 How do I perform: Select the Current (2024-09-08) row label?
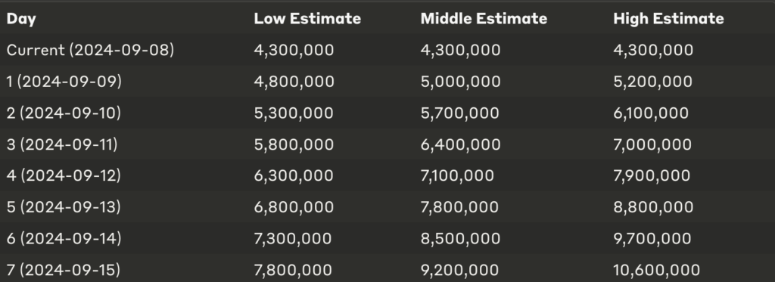pos(91,50)
